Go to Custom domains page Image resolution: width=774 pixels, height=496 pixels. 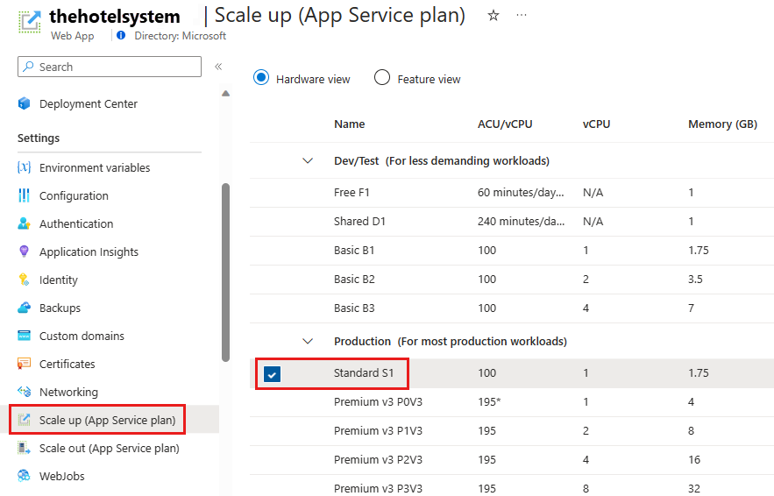82,336
